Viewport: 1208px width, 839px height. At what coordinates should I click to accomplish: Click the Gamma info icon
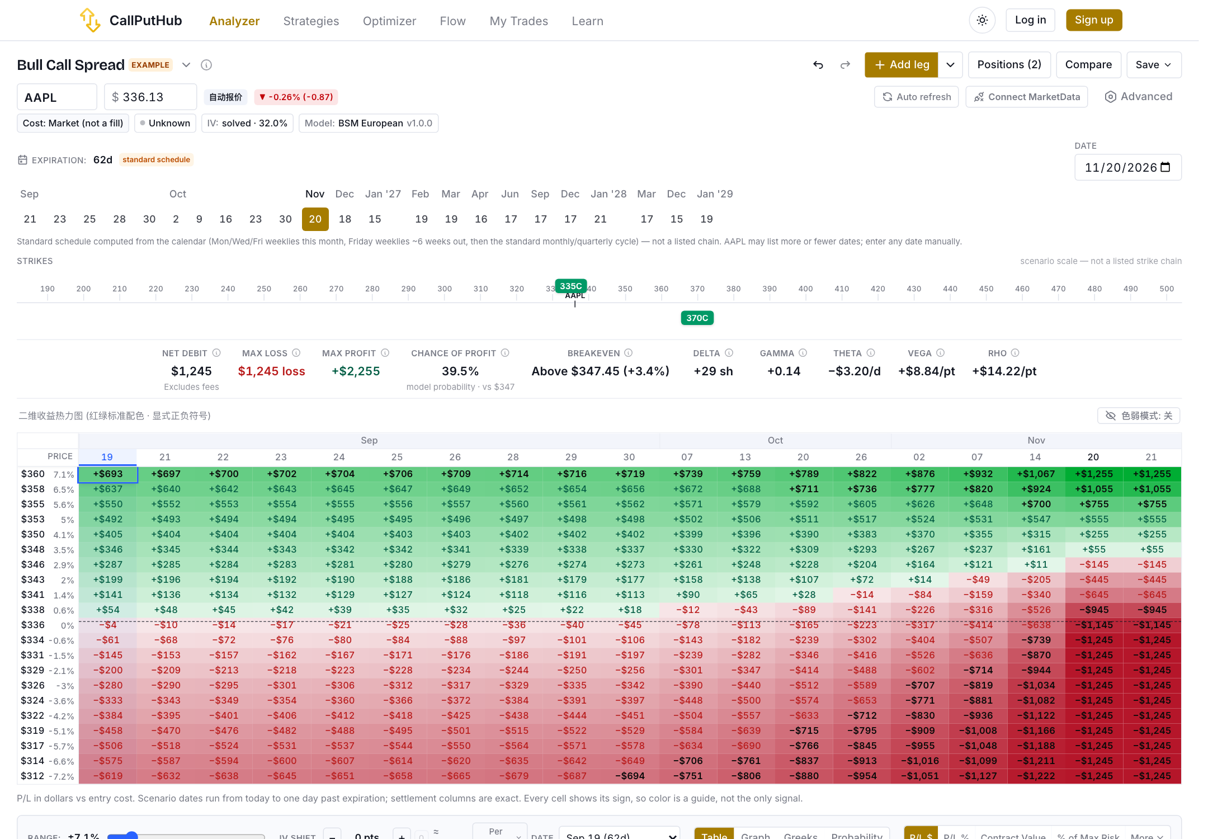point(803,353)
